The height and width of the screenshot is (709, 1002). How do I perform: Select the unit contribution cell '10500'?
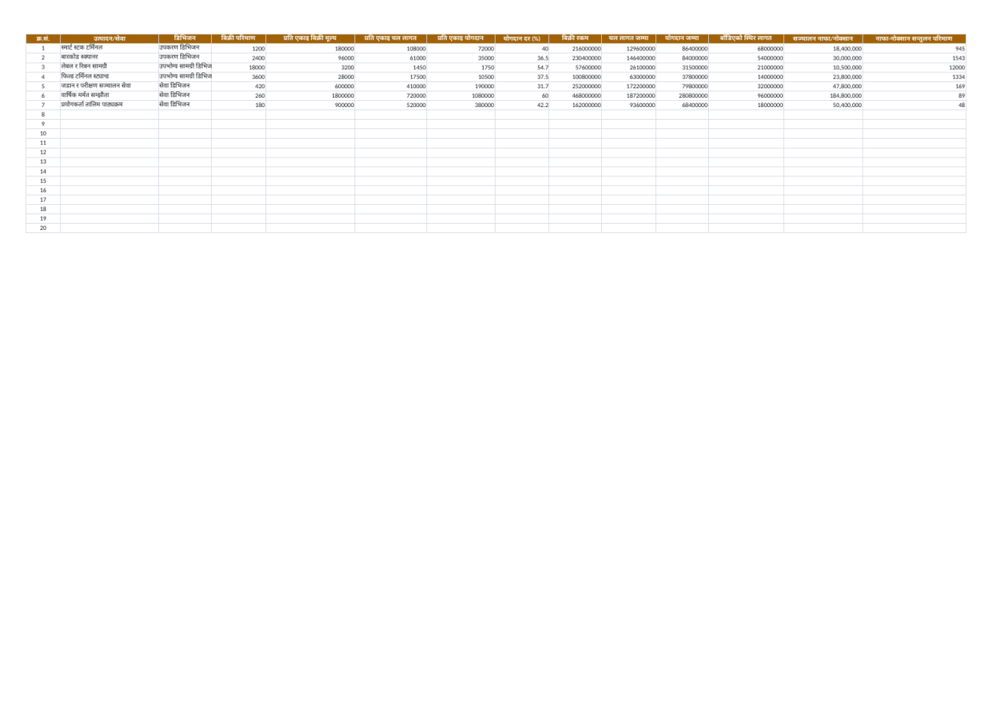[x=460, y=77]
